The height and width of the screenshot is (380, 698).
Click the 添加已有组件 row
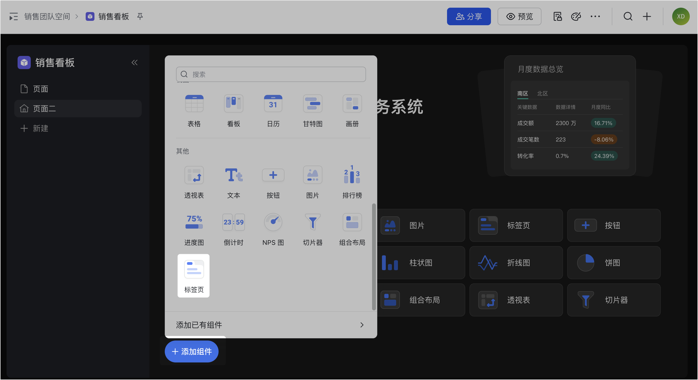click(271, 325)
